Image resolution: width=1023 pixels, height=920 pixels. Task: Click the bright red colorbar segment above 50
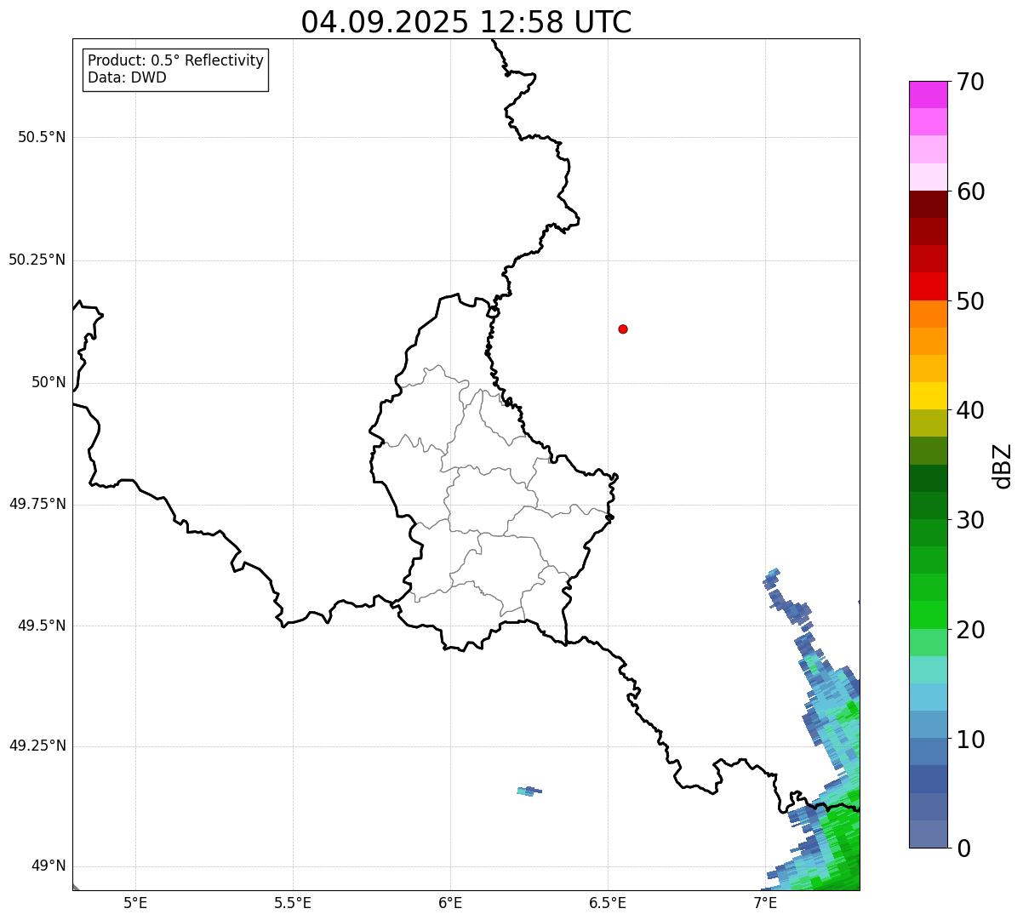click(928, 286)
